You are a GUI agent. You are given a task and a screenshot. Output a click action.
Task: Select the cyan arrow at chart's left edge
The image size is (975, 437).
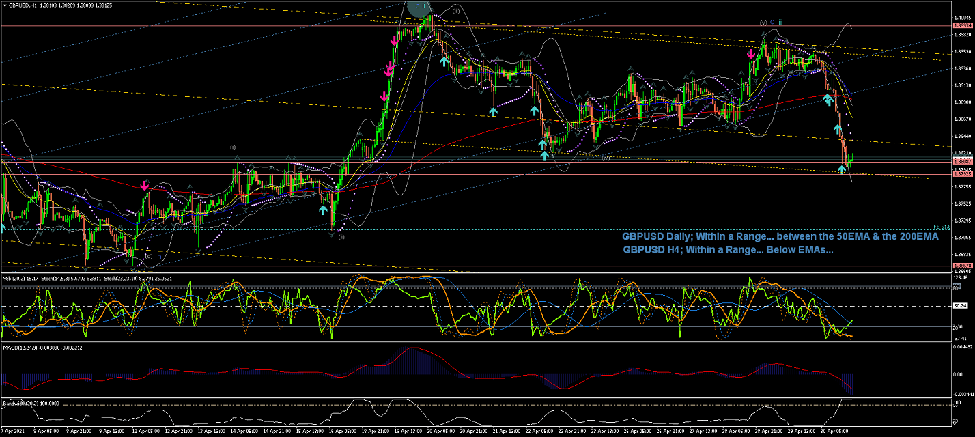point(3,227)
